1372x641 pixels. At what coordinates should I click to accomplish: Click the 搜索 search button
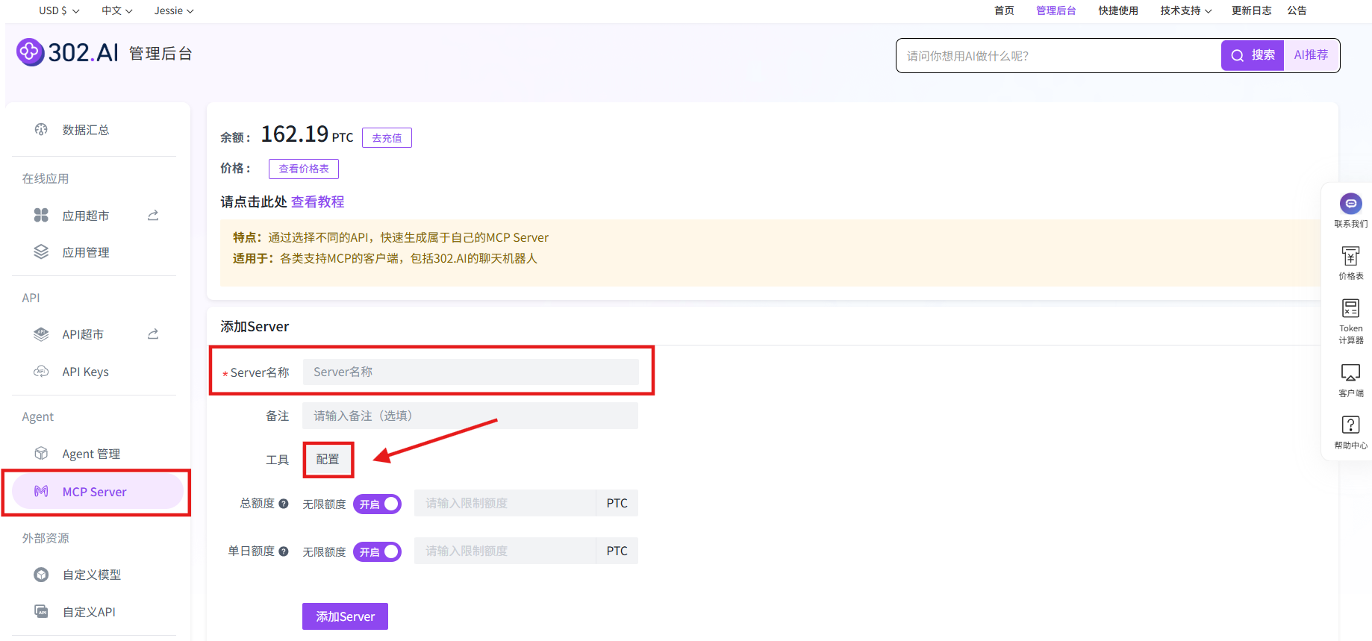(1253, 55)
